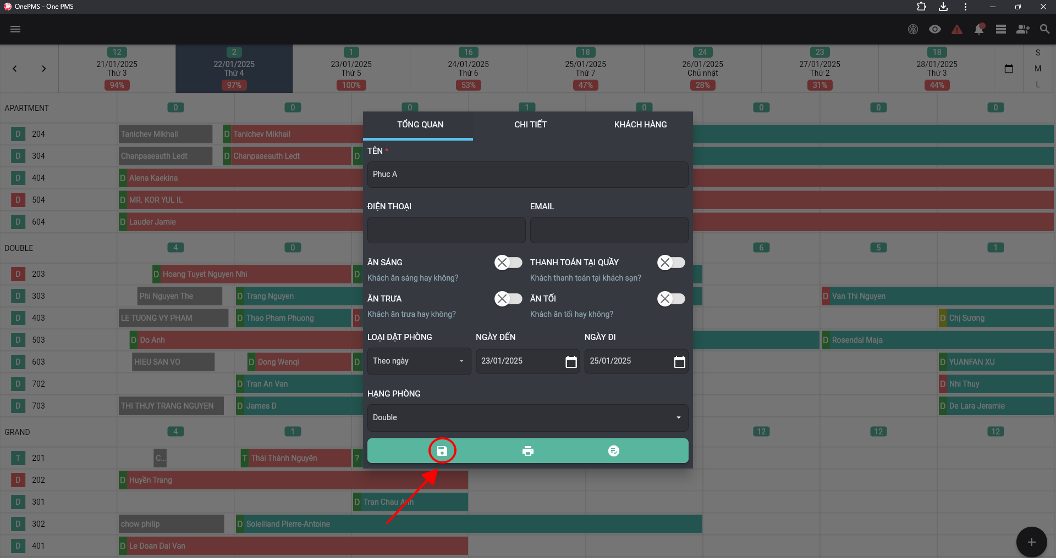The height and width of the screenshot is (558, 1056).
Task: Open Tran An Van booking in room 702
Action: click(300, 384)
